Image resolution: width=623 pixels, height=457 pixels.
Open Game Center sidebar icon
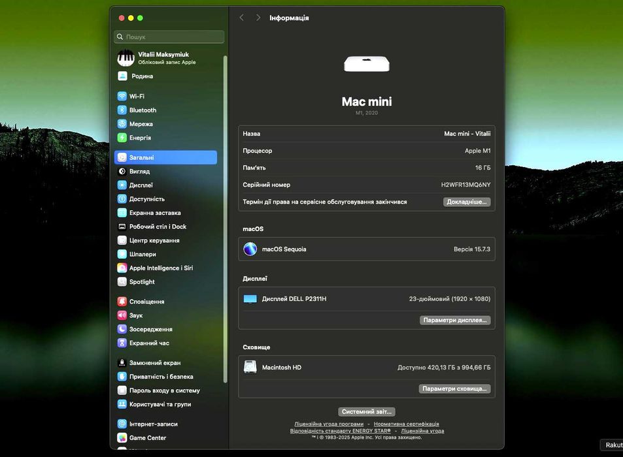pyautogui.click(x=122, y=438)
